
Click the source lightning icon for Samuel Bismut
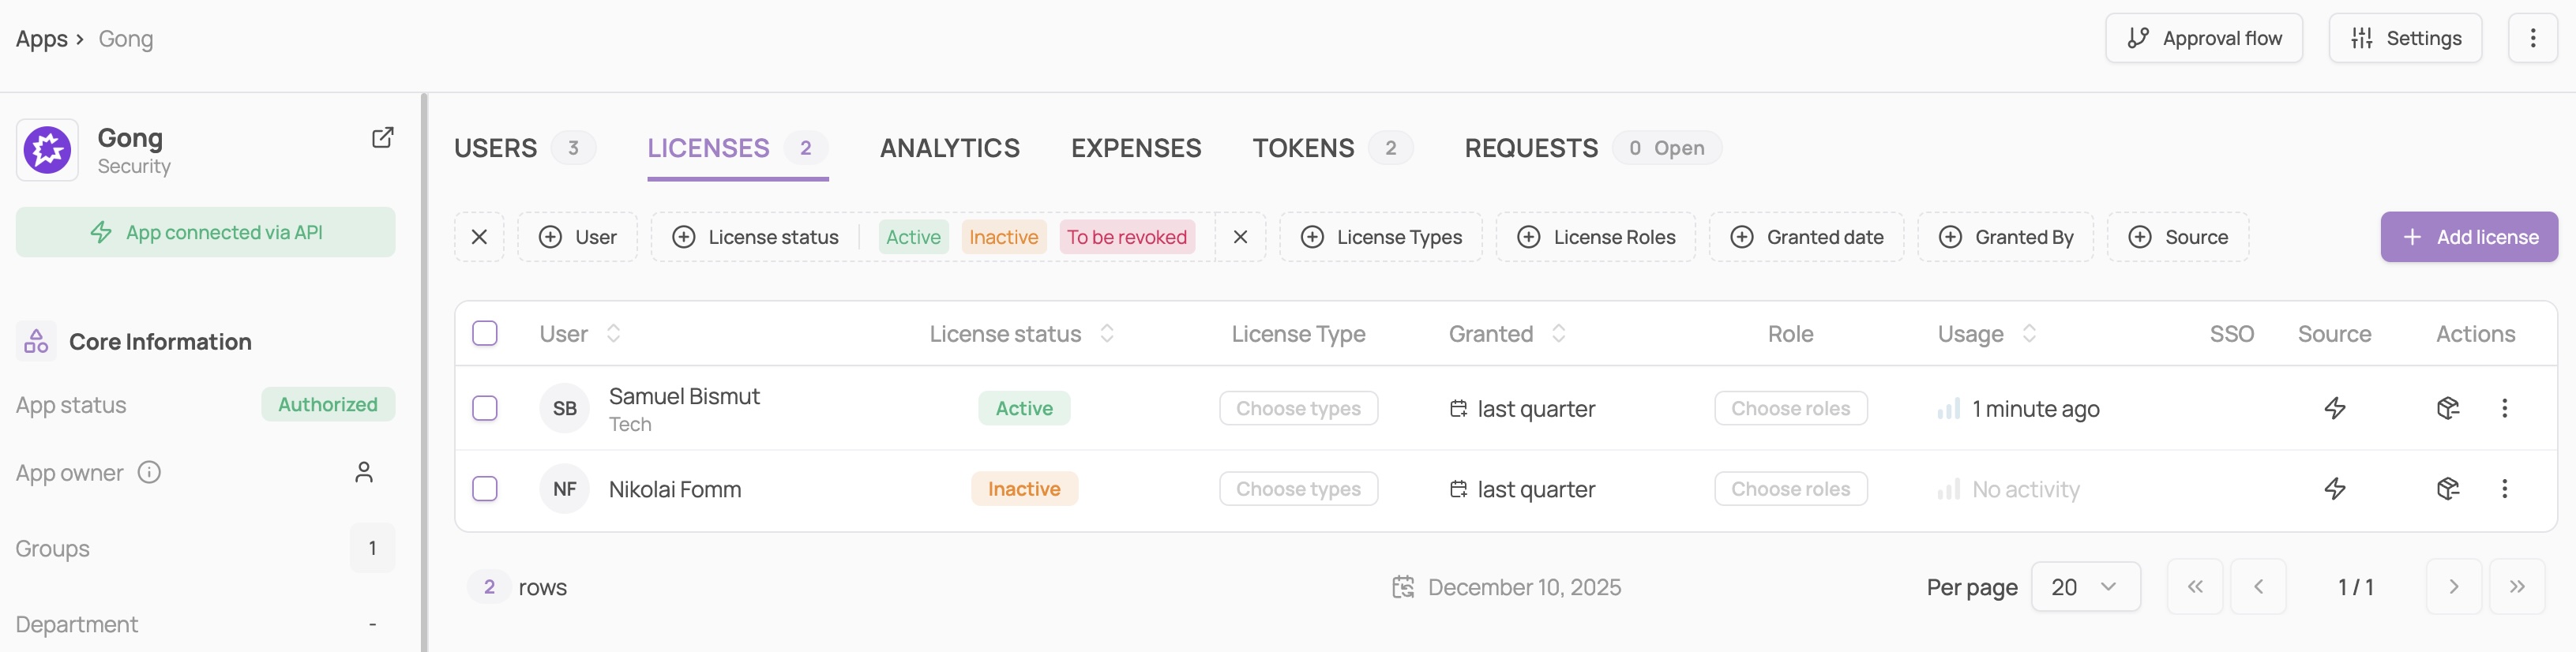(x=2334, y=408)
